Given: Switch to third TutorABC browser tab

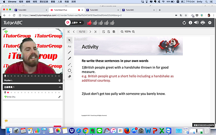Looking at the screenshot, I should 103,10.
